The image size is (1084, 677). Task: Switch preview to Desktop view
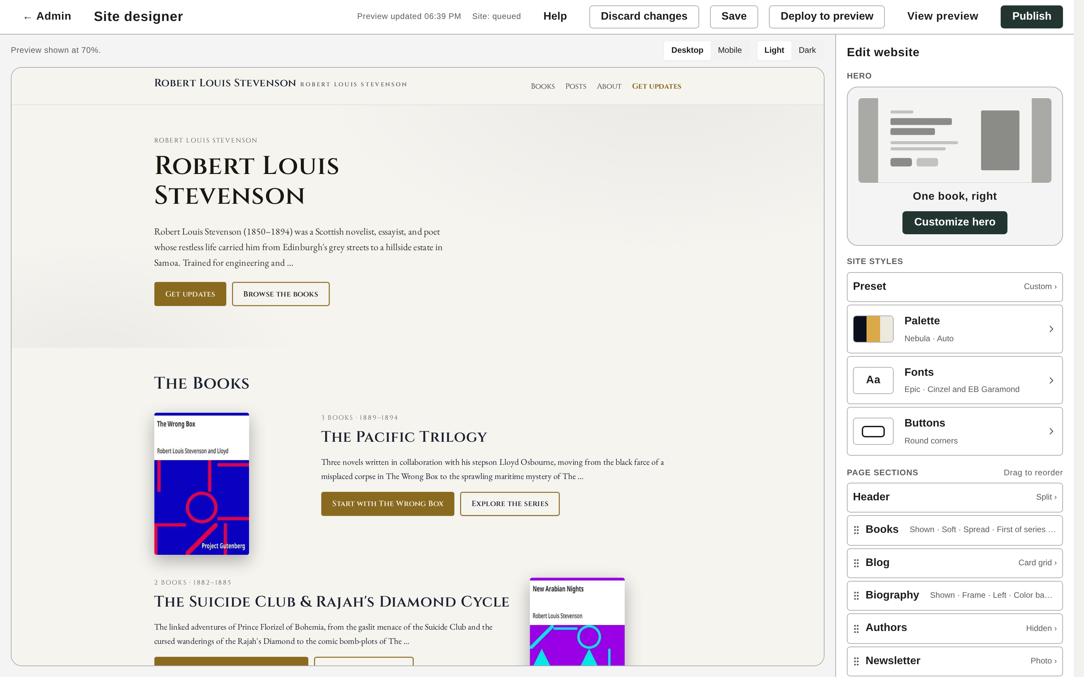pos(687,50)
